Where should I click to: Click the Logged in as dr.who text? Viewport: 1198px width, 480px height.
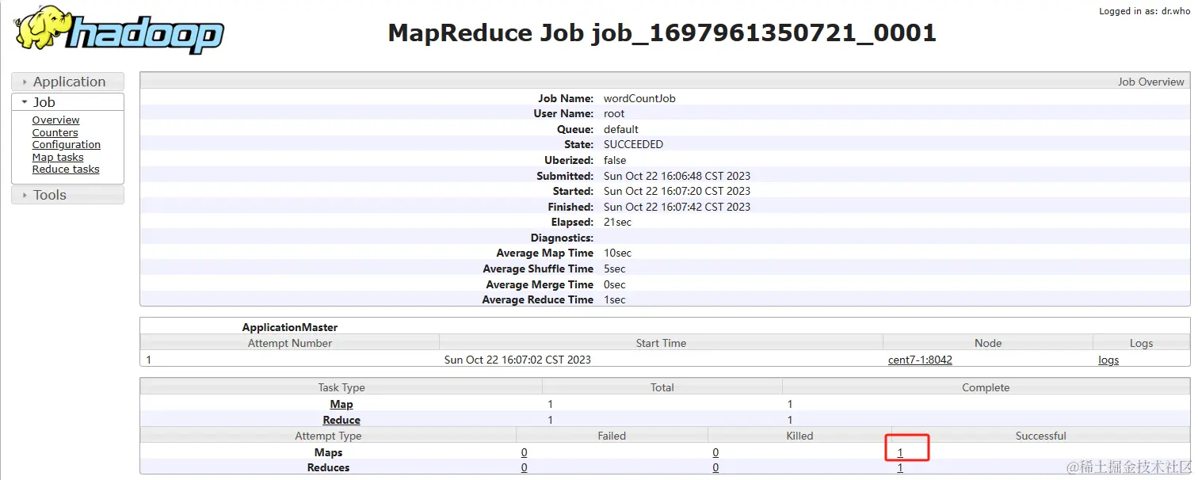[x=1143, y=11]
